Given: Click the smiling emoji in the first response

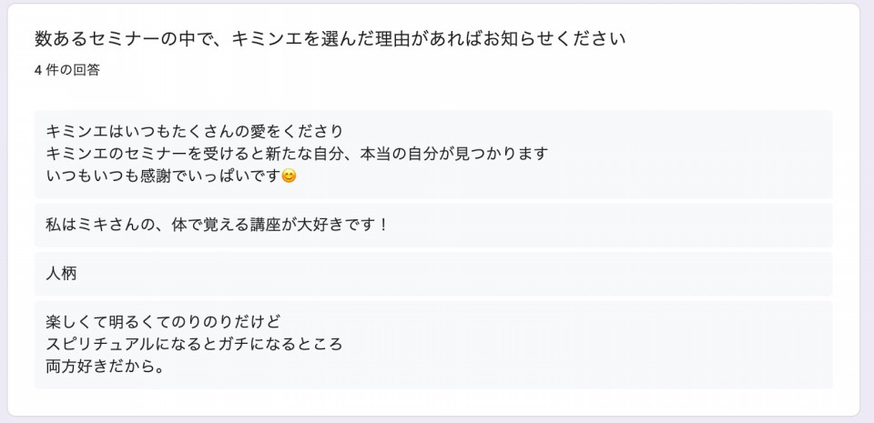Looking at the screenshot, I should [290, 176].
